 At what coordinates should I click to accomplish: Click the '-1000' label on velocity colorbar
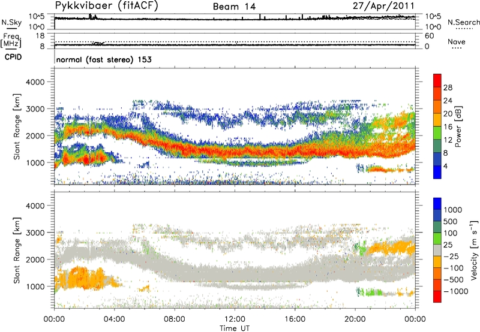[x=455, y=291]
